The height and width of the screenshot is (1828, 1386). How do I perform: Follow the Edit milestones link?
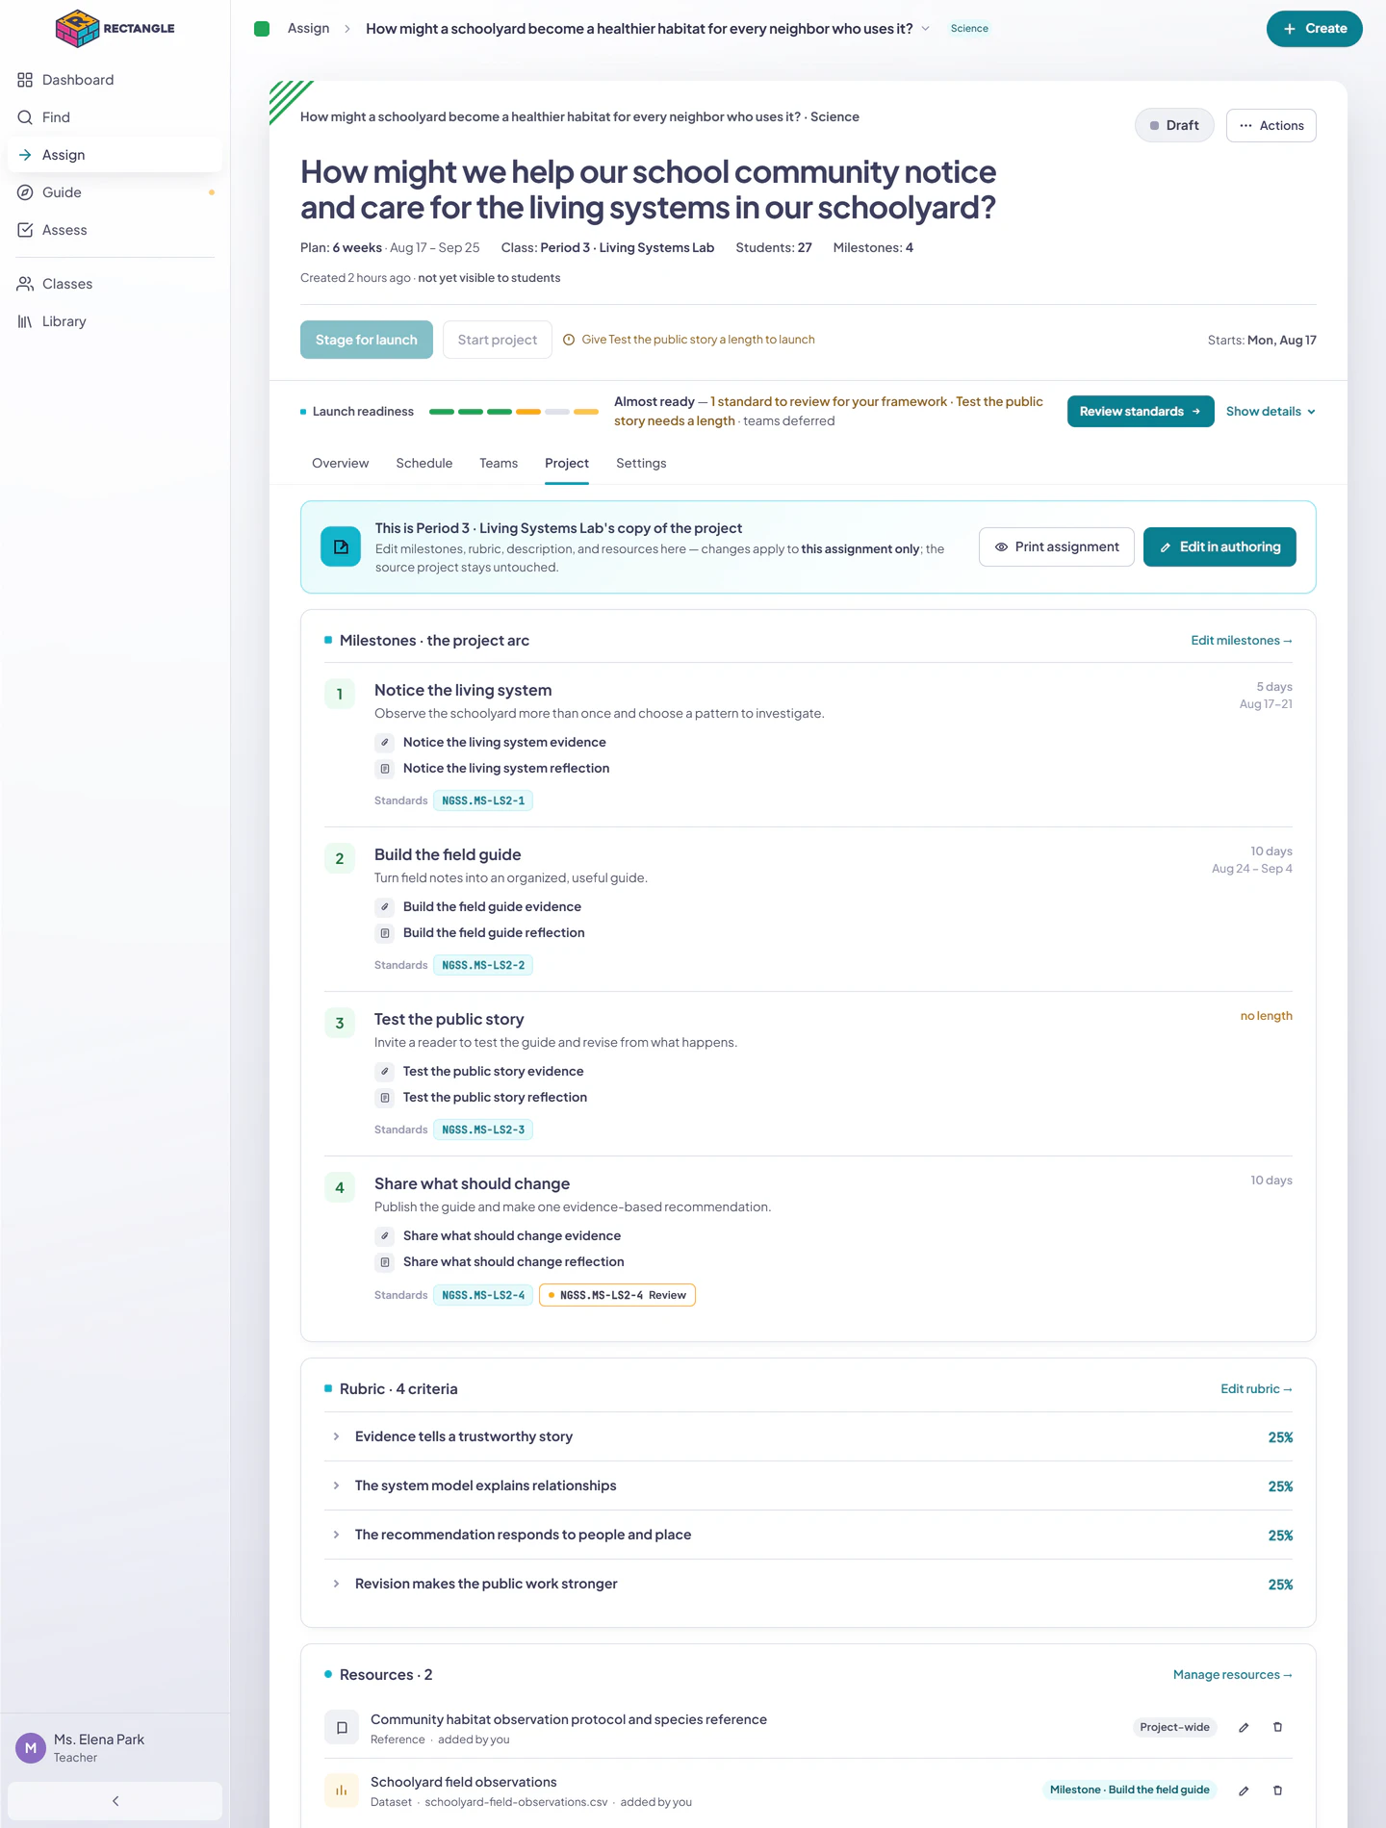click(1242, 641)
